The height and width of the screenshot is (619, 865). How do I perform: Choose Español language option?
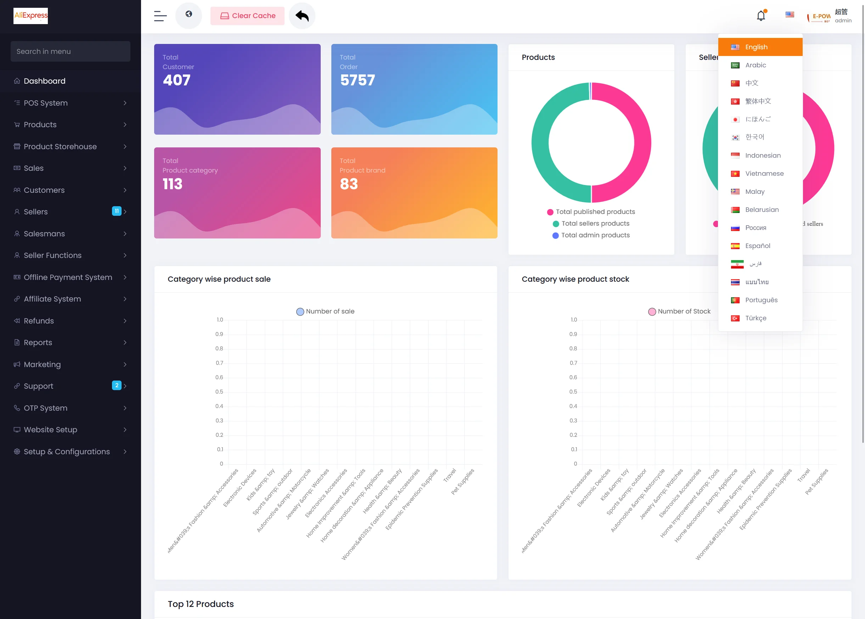[758, 246]
